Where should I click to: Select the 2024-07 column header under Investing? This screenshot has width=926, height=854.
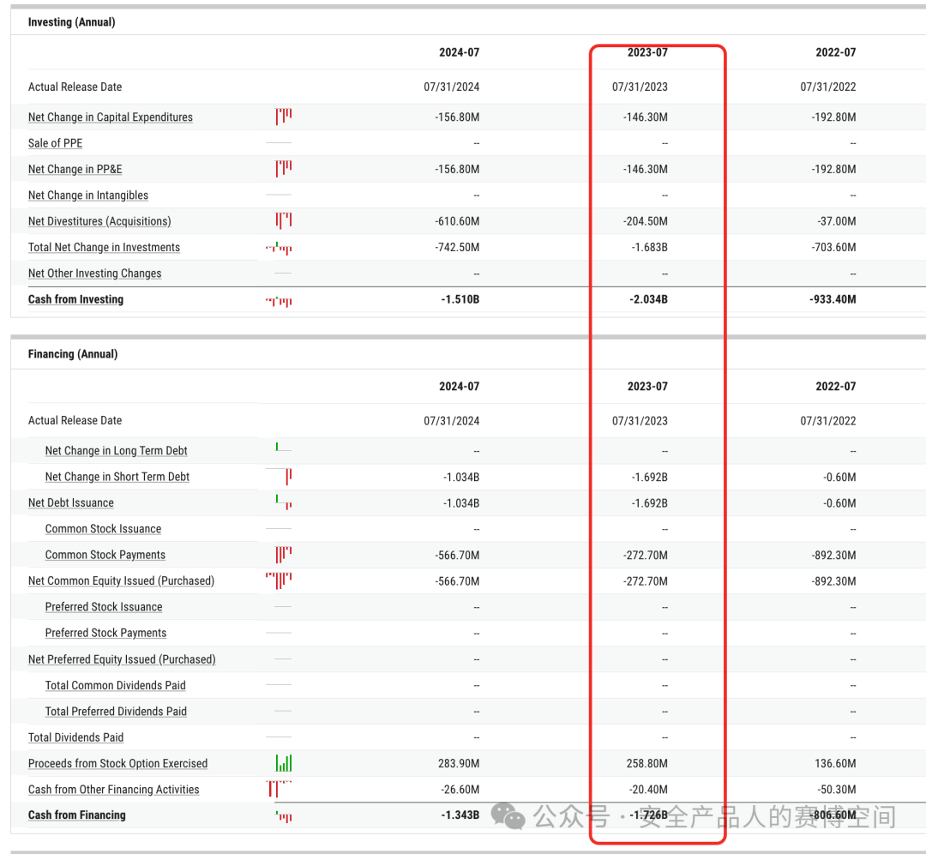coord(459,52)
